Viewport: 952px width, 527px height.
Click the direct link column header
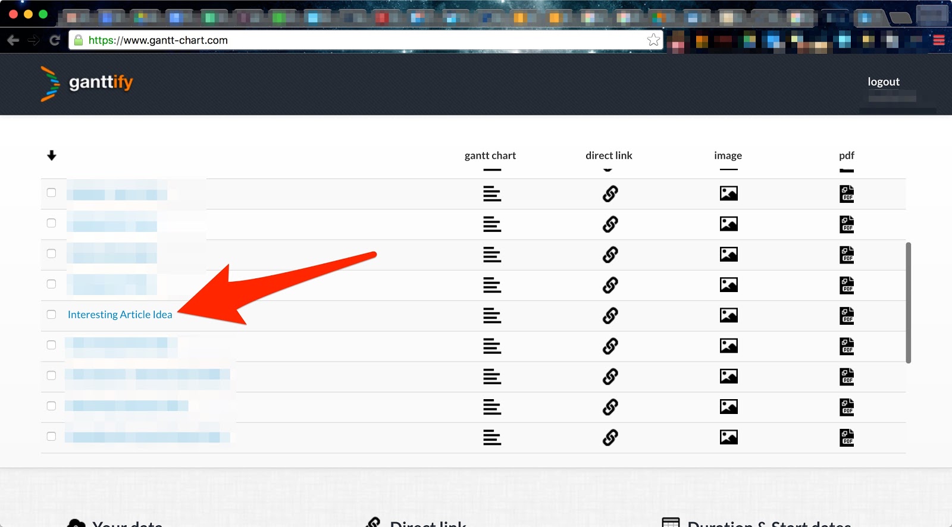(609, 155)
